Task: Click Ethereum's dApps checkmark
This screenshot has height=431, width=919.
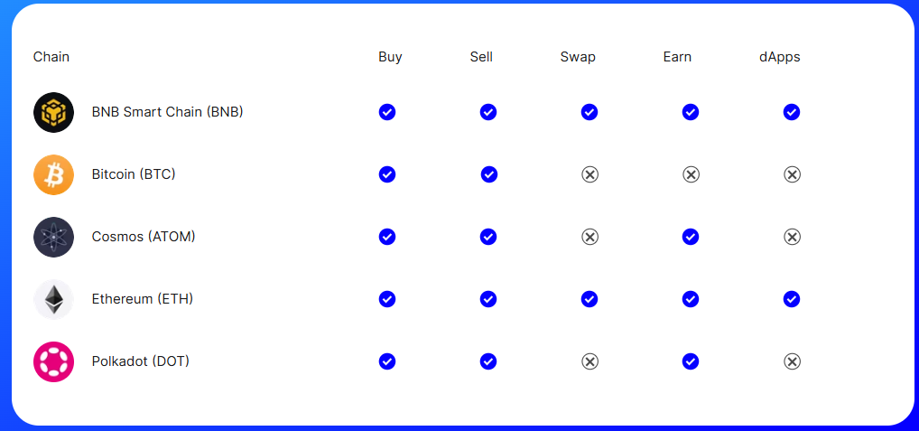Action: (x=792, y=299)
